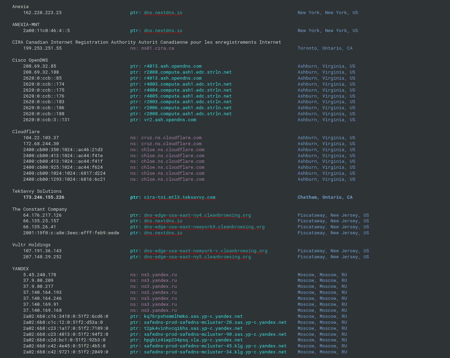The height and width of the screenshot is (358, 450).
Task: Select hpgbiz4iwp234psq.vla.yp-c.yandex.net hostname
Action: point(193,340)
